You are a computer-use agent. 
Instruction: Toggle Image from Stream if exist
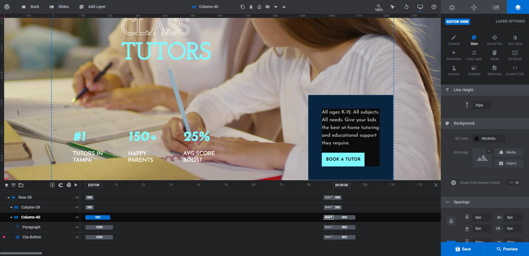coord(514,183)
